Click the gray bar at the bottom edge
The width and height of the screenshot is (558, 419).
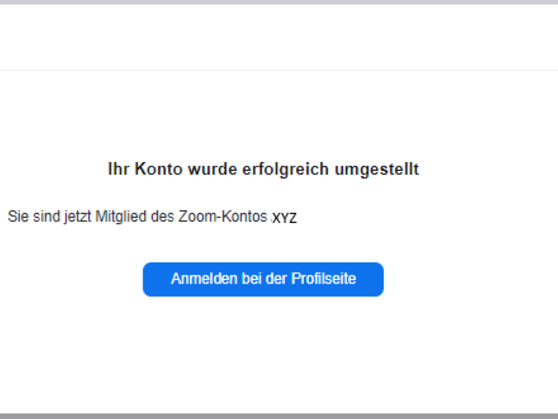pyautogui.click(x=279, y=416)
